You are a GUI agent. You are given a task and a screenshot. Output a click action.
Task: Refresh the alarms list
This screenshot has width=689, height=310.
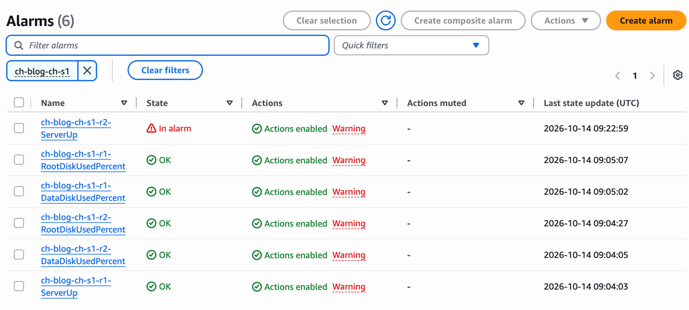pyautogui.click(x=386, y=20)
